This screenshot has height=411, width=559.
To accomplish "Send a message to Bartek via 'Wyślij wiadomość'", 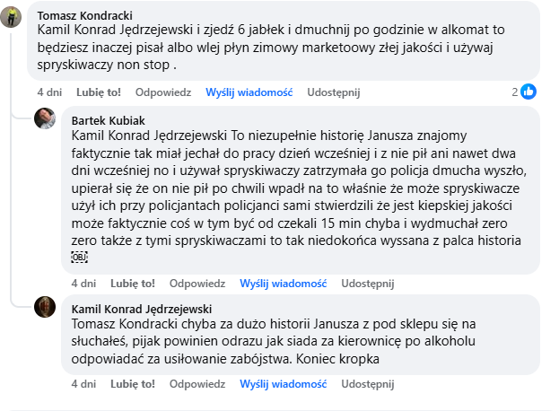I will coord(284,283).
